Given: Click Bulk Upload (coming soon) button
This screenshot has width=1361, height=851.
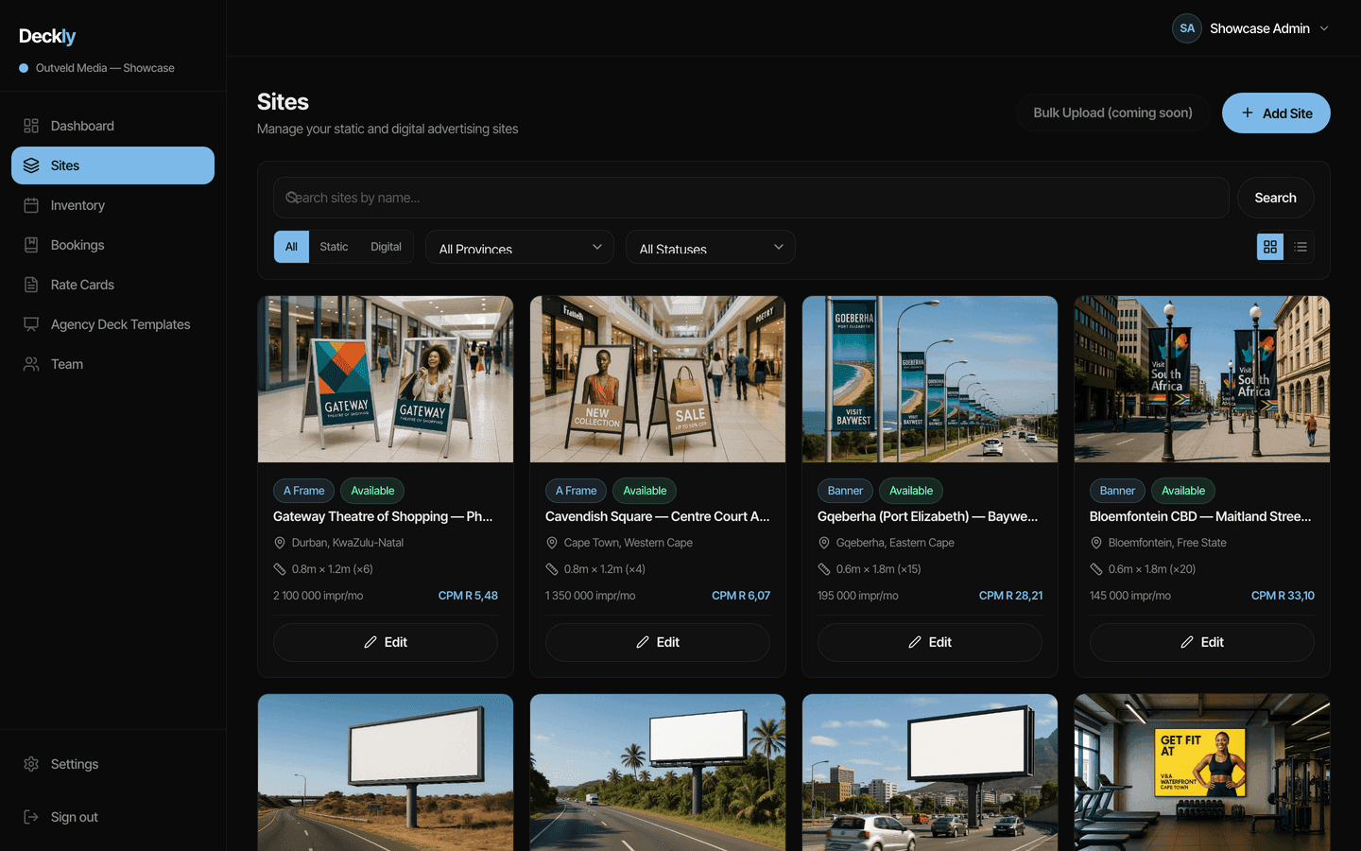Looking at the screenshot, I should [x=1112, y=113].
